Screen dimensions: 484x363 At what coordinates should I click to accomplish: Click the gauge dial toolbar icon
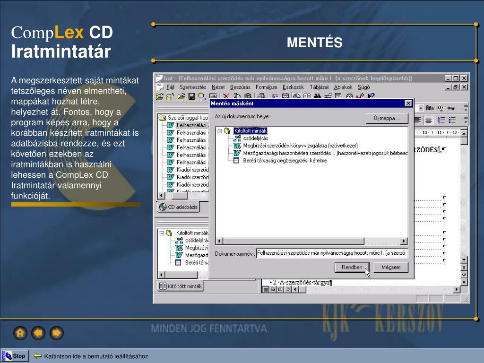point(349,96)
